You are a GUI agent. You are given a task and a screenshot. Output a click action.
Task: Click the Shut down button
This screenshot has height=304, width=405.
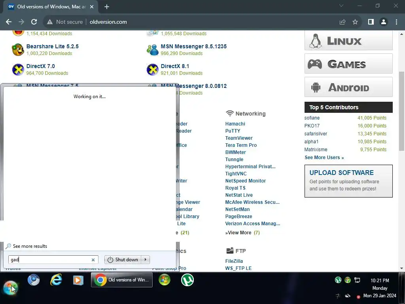pyautogui.click(x=123, y=260)
